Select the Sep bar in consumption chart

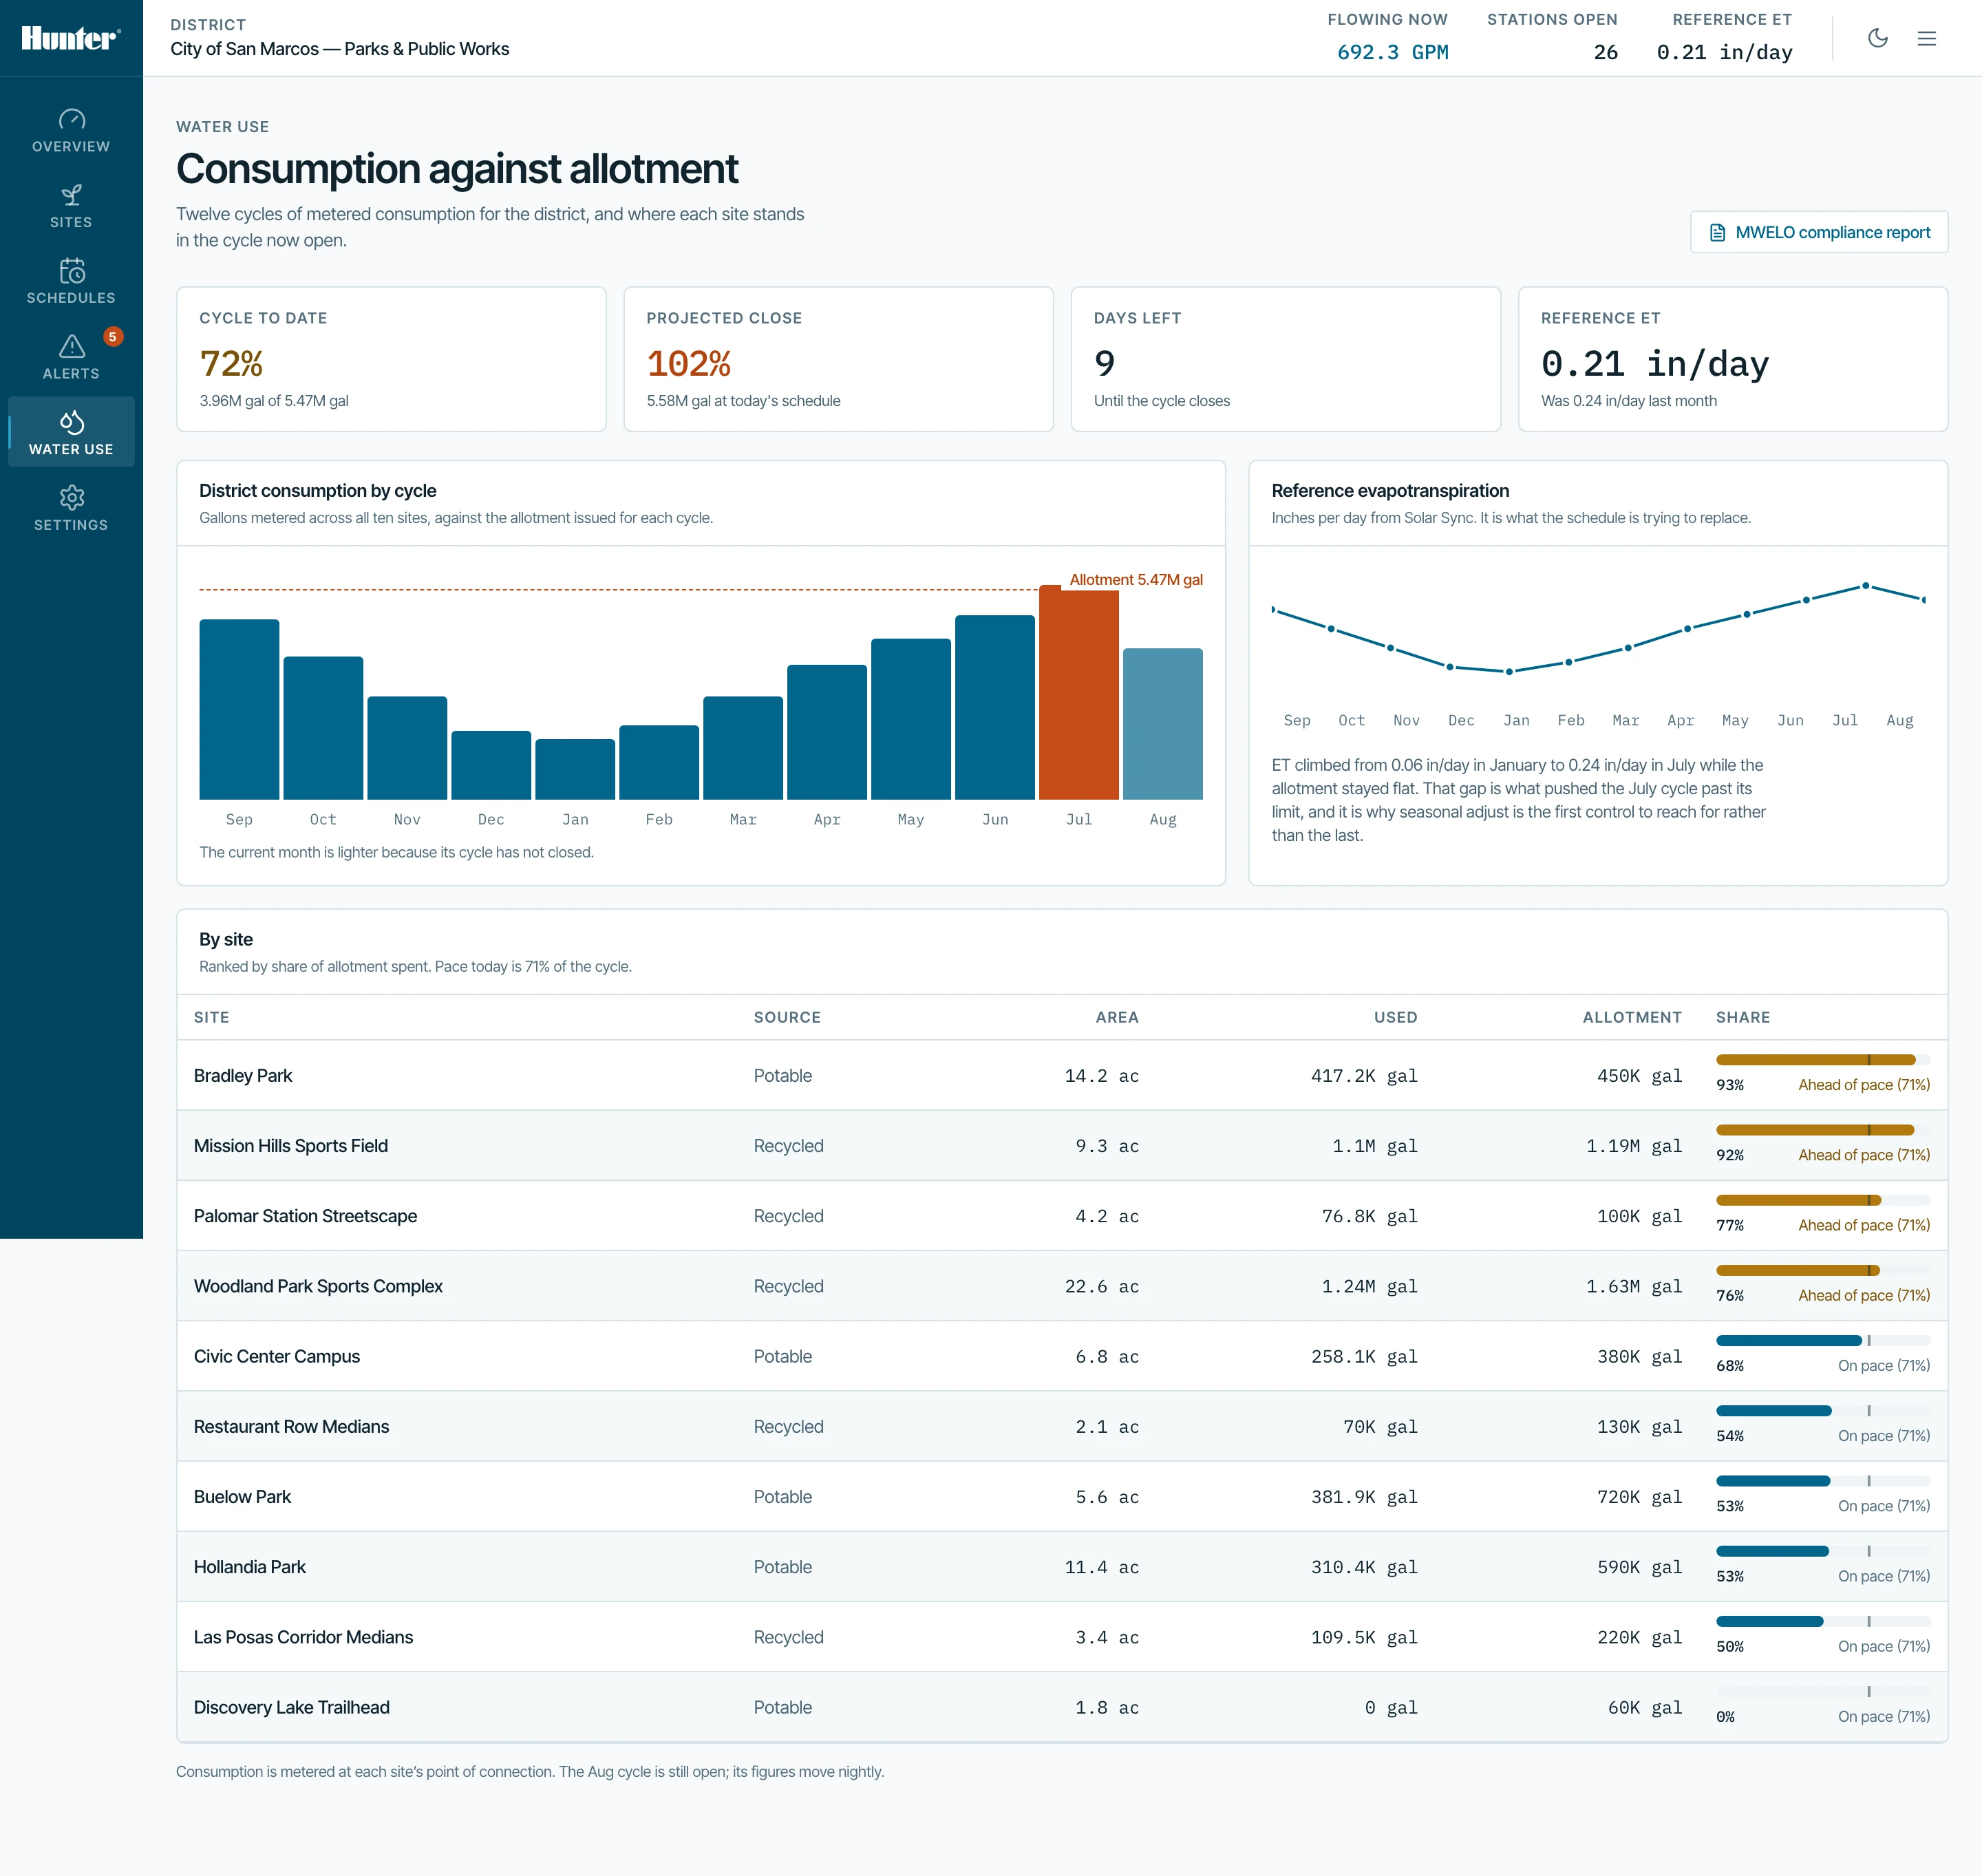(x=239, y=710)
